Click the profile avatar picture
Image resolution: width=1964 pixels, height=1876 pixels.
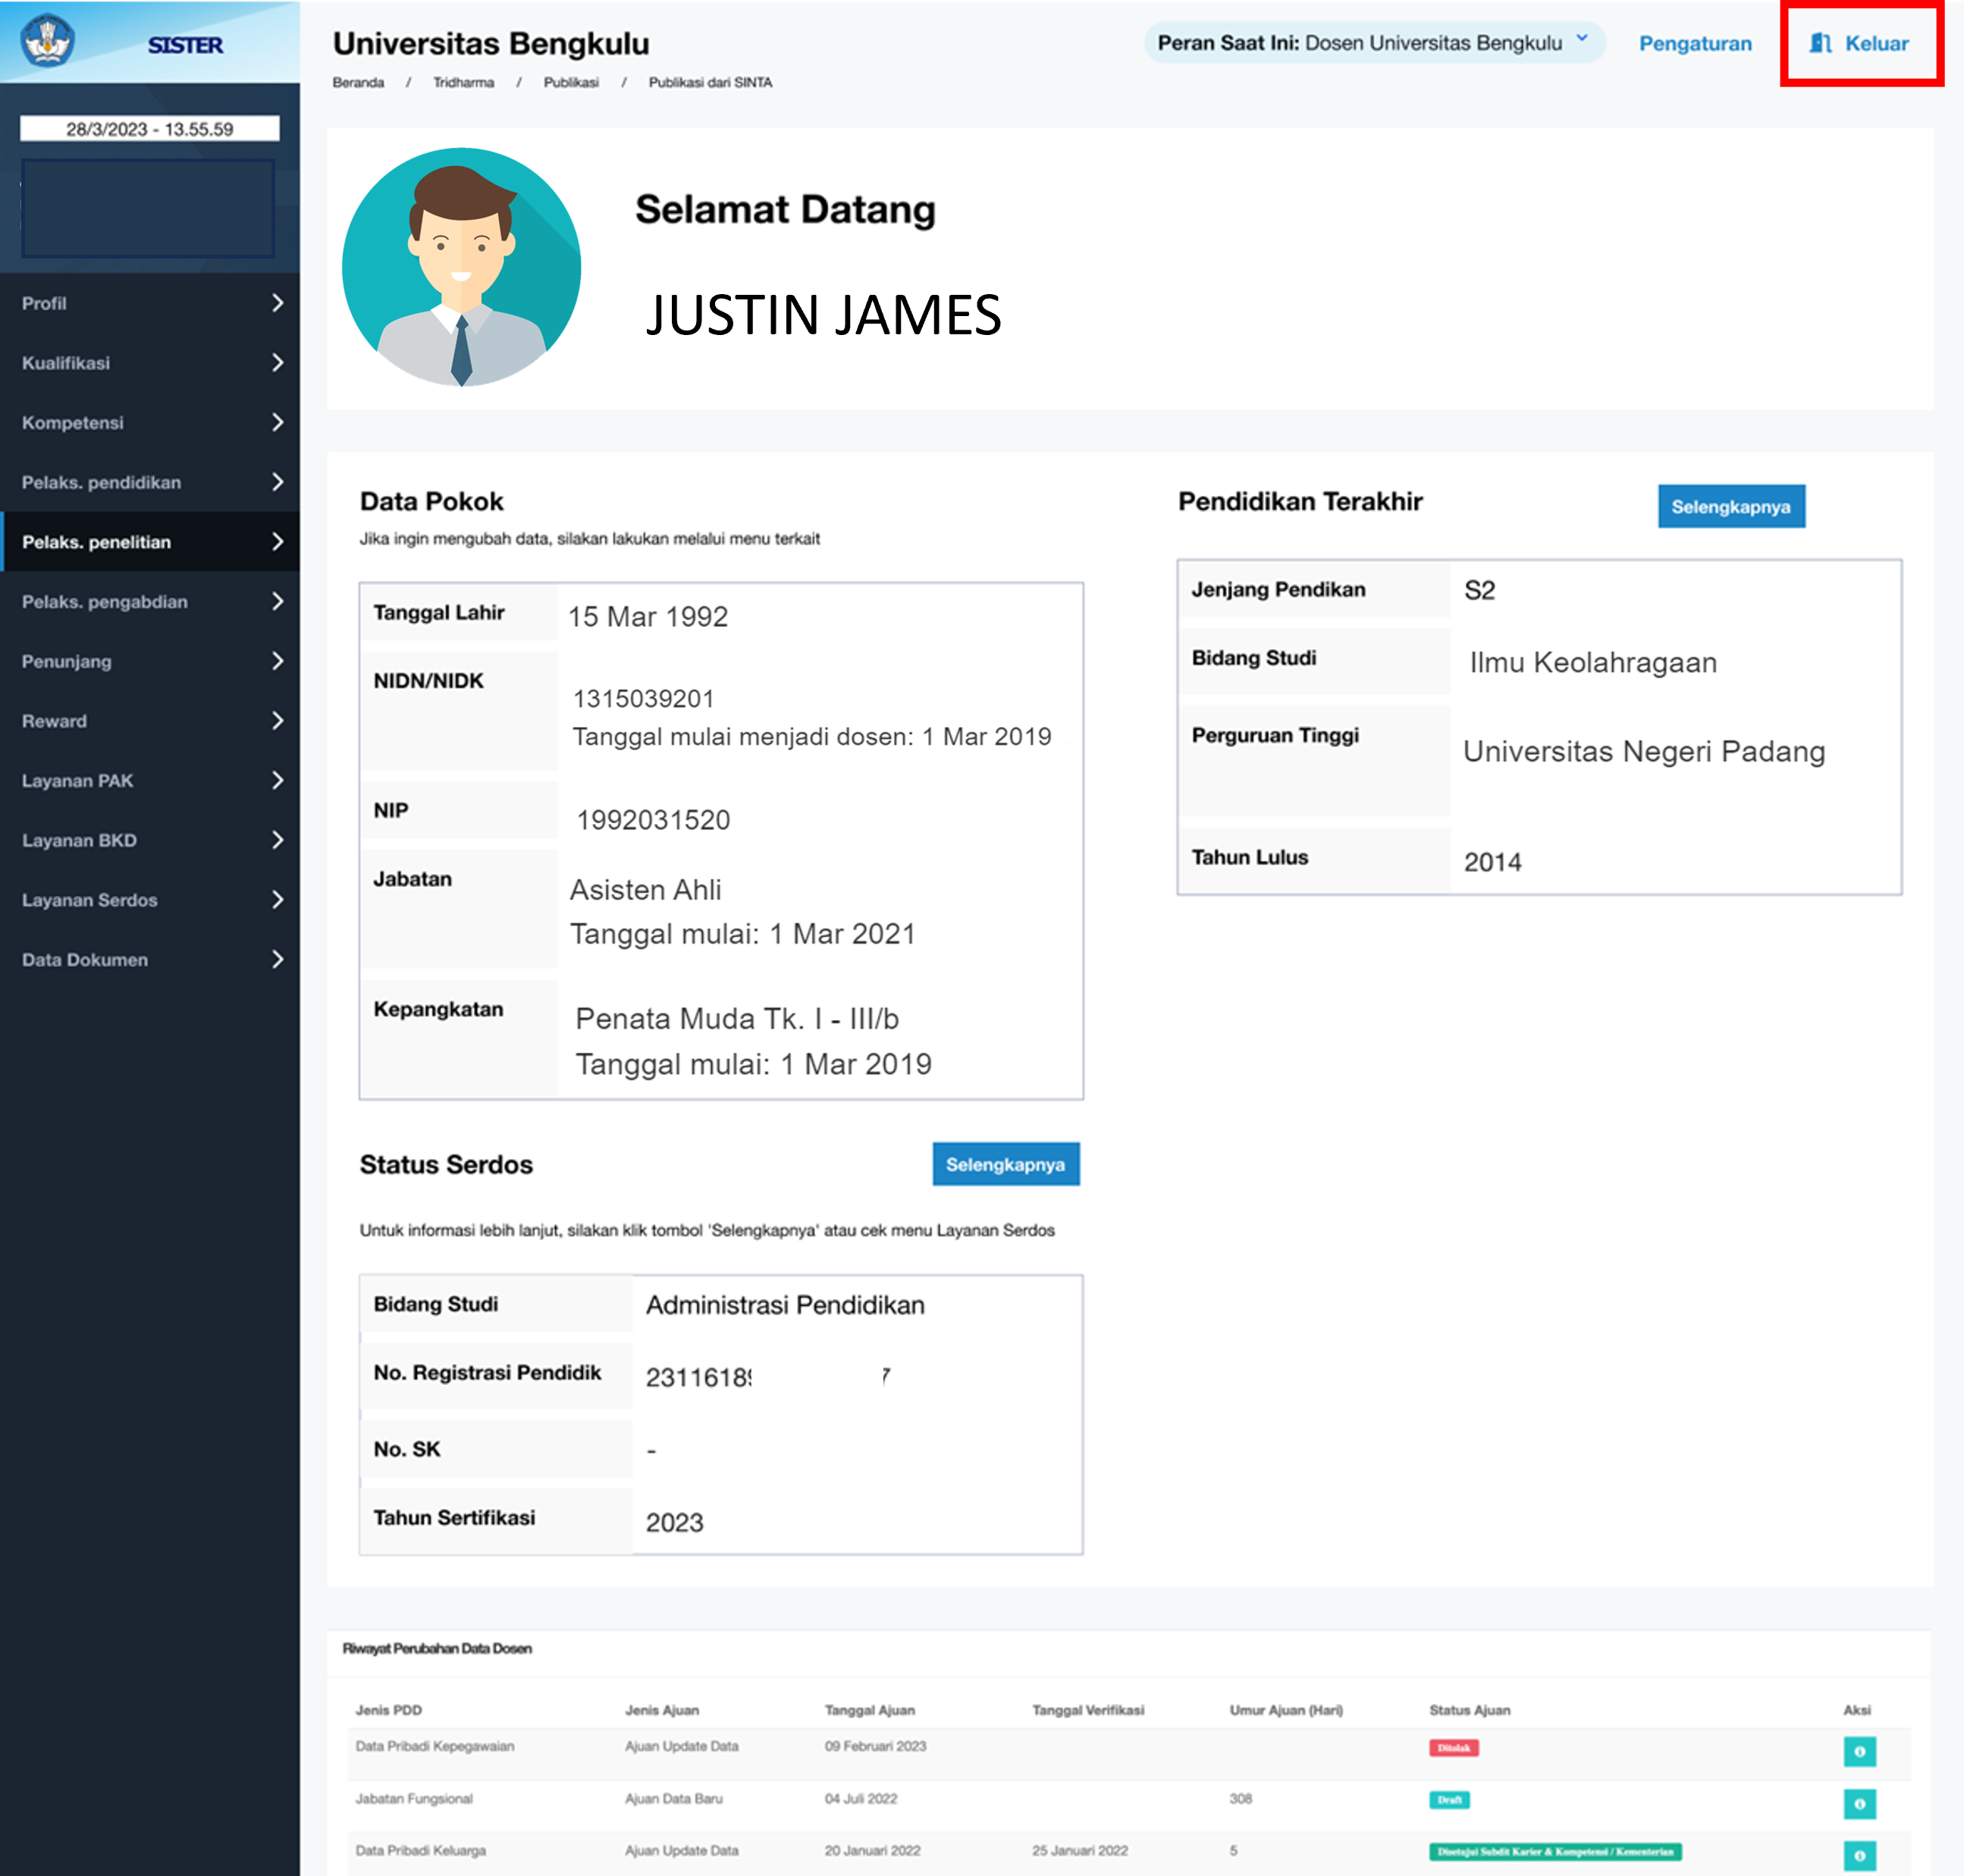tap(461, 267)
